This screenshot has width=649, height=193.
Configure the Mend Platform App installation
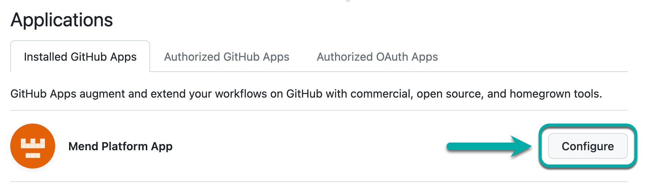tap(588, 146)
